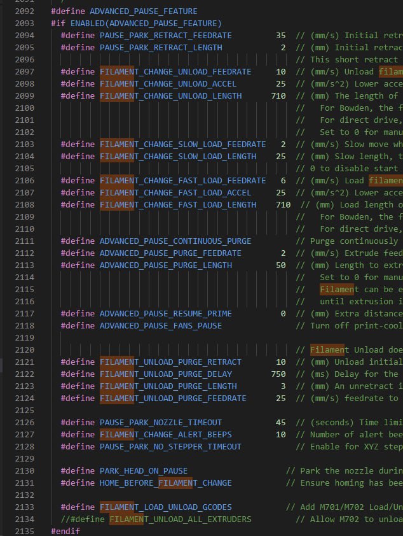Screen dimensions: 403x536
Task: Click PARK_HEAD_ON_PAUSE macro name
Action: point(144,471)
